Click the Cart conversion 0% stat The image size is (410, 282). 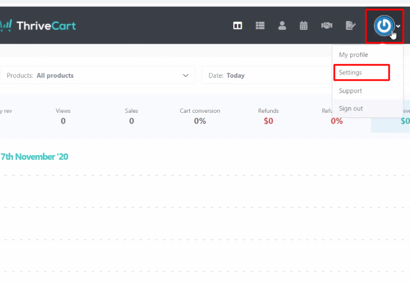pyautogui.click(x=200, y=121)
